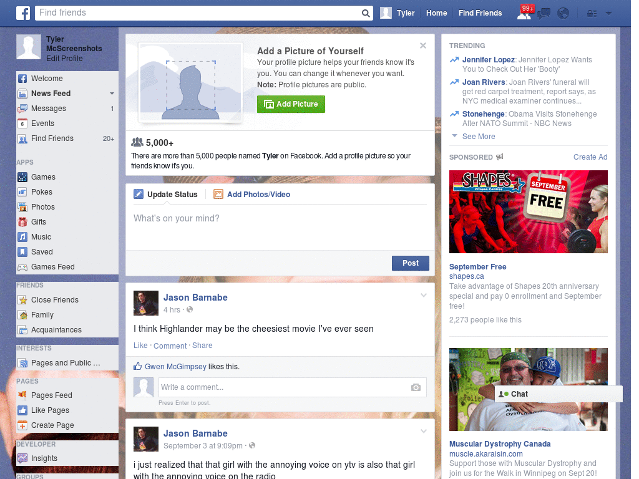Click Comment on the Highlander post
The image size is (639, 479).
(x=170, y=346)
